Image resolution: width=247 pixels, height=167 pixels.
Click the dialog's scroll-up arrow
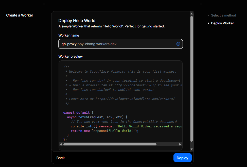point(191,14)
